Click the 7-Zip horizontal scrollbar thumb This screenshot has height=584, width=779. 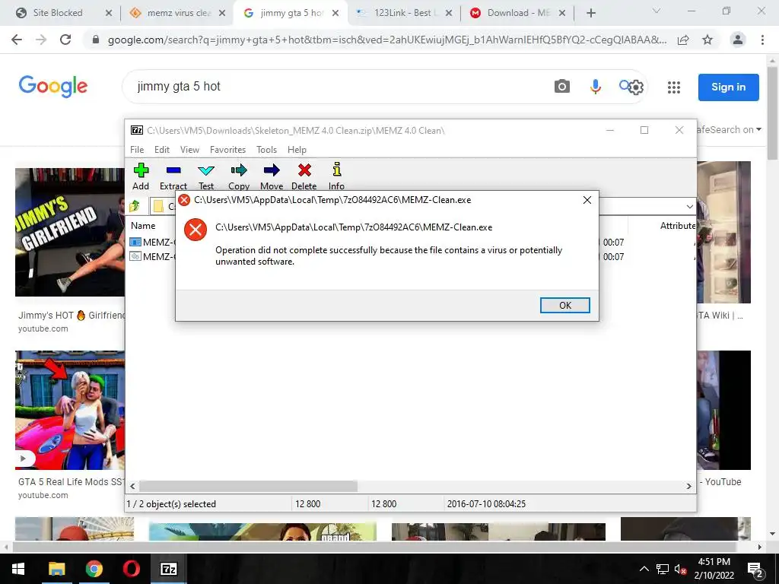pyautogui.click(x=248, y=486)
